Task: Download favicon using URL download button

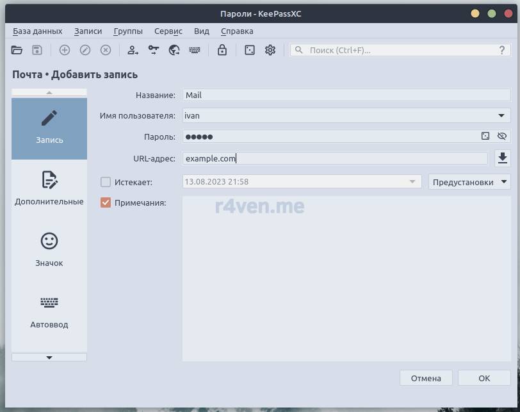Action: click(x=503, y=158)
